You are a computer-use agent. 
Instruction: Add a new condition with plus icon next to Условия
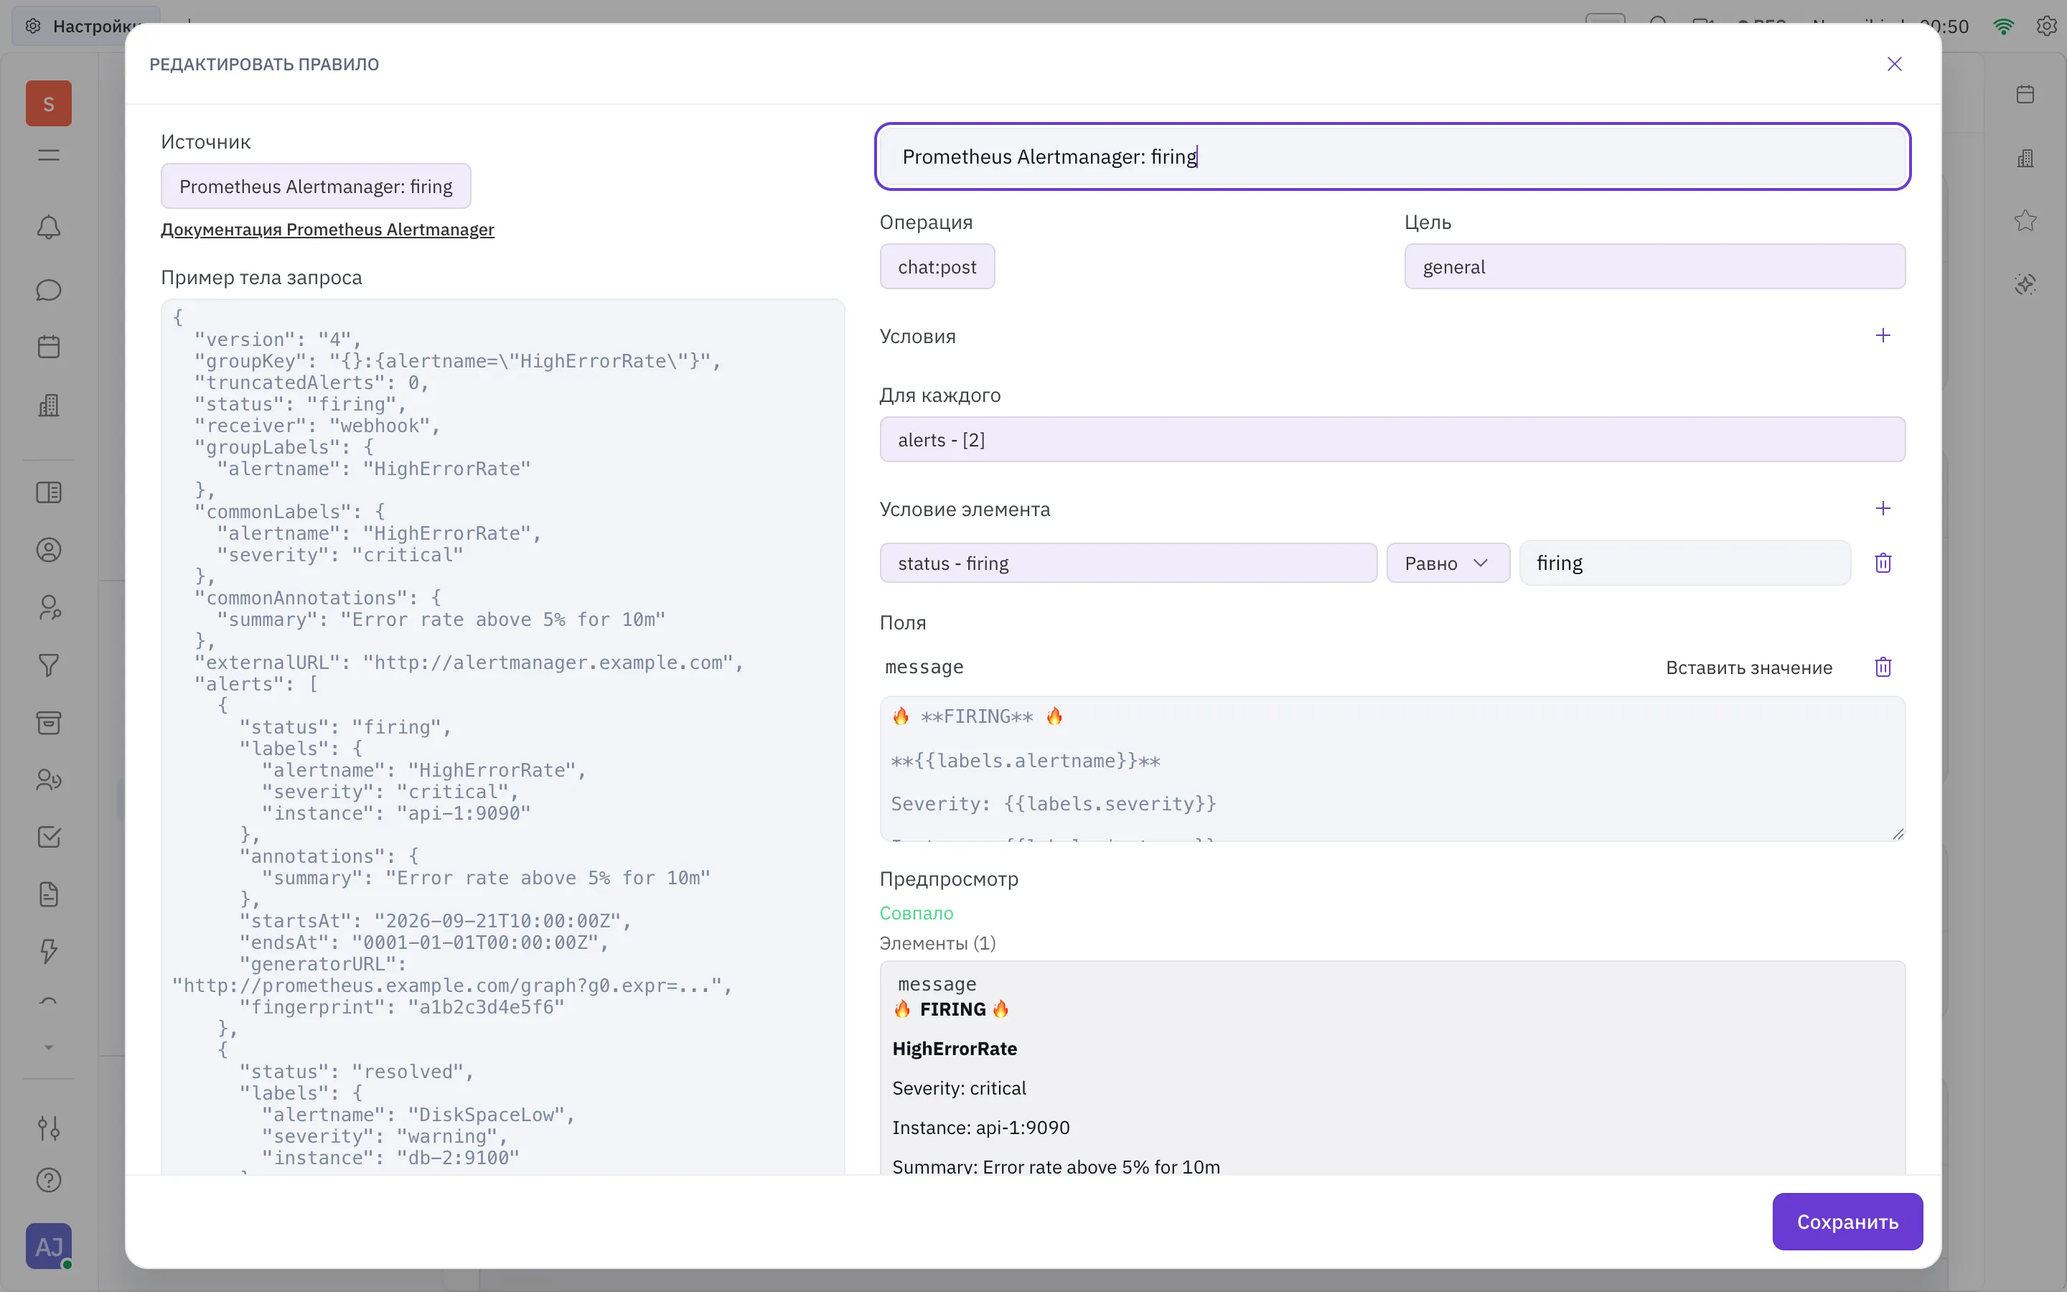point(1883,336)
